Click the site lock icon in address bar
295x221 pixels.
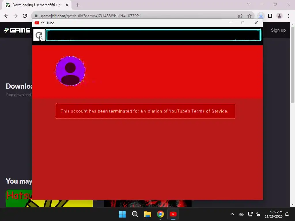pyautogui.click(x=36, y=16)
